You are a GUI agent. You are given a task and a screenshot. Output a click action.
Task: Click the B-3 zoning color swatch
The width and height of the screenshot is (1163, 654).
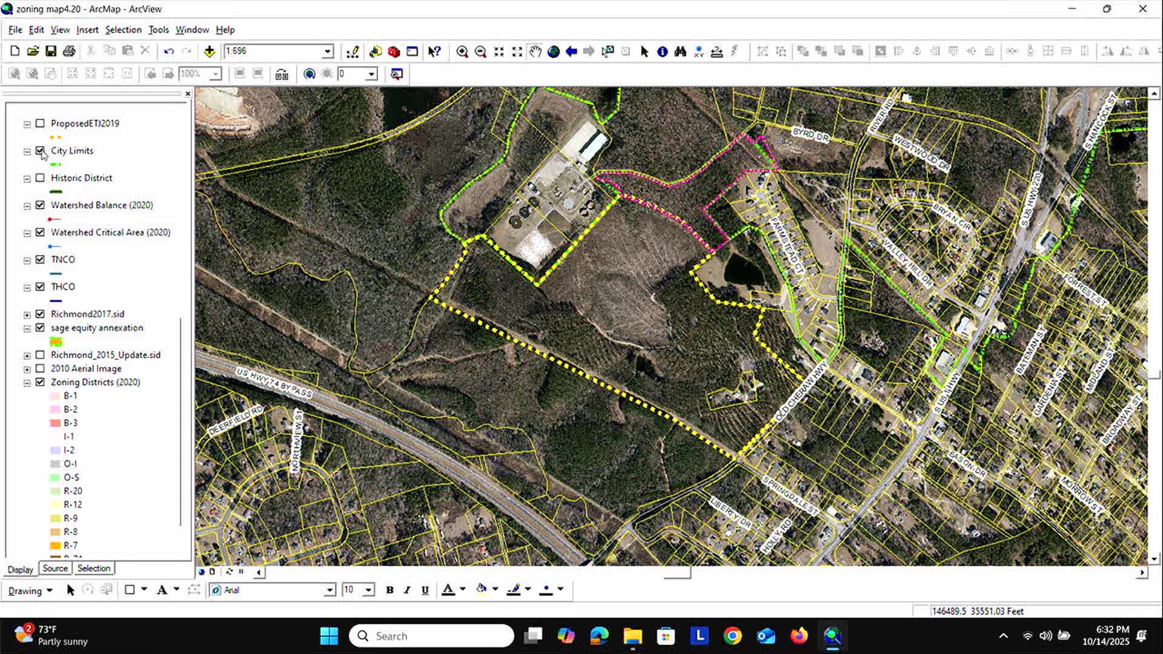coord(55,423)
